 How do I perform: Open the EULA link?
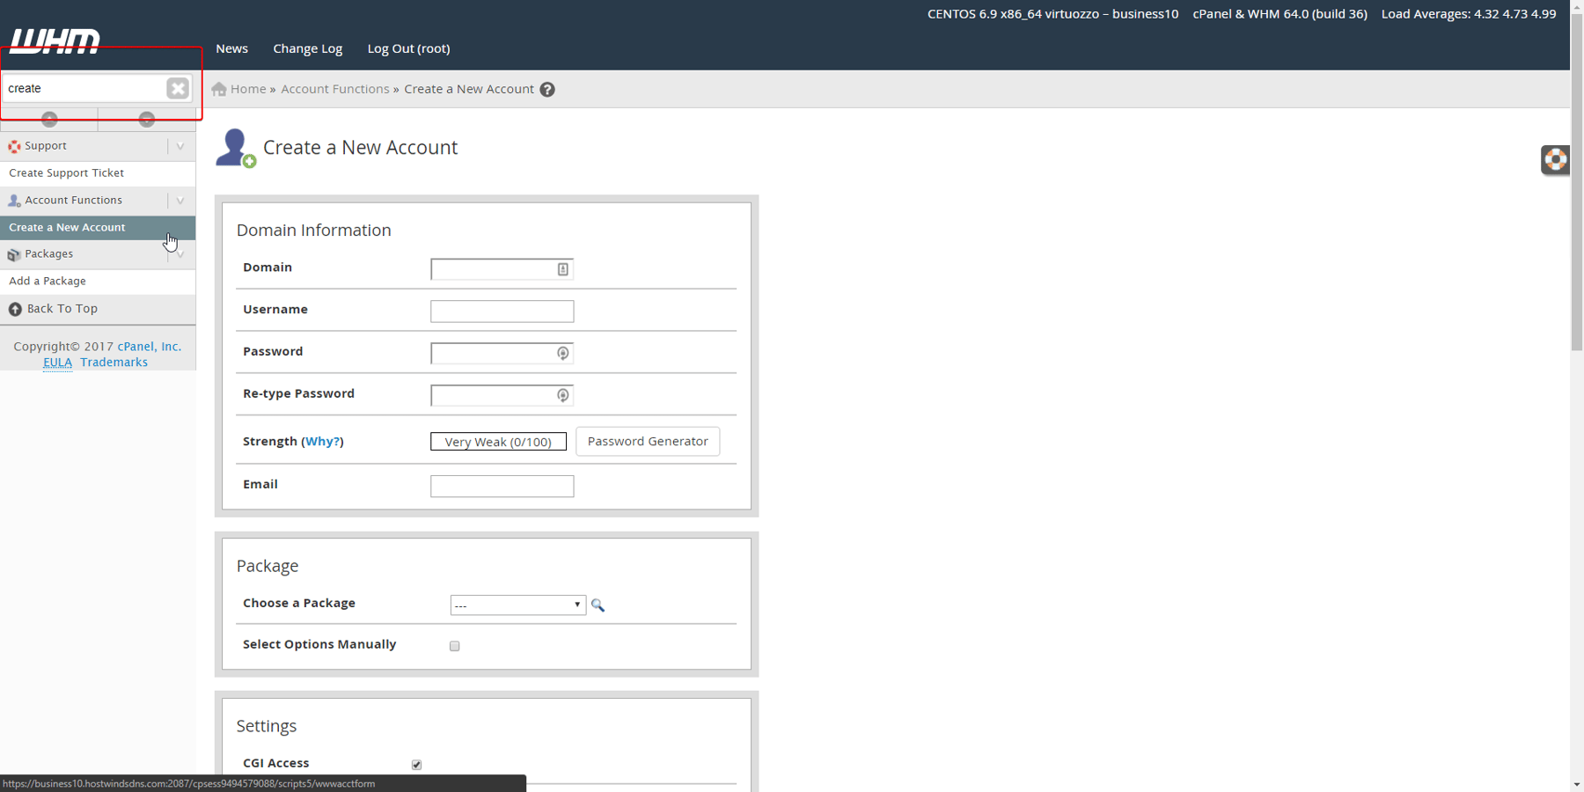(57, 363)
